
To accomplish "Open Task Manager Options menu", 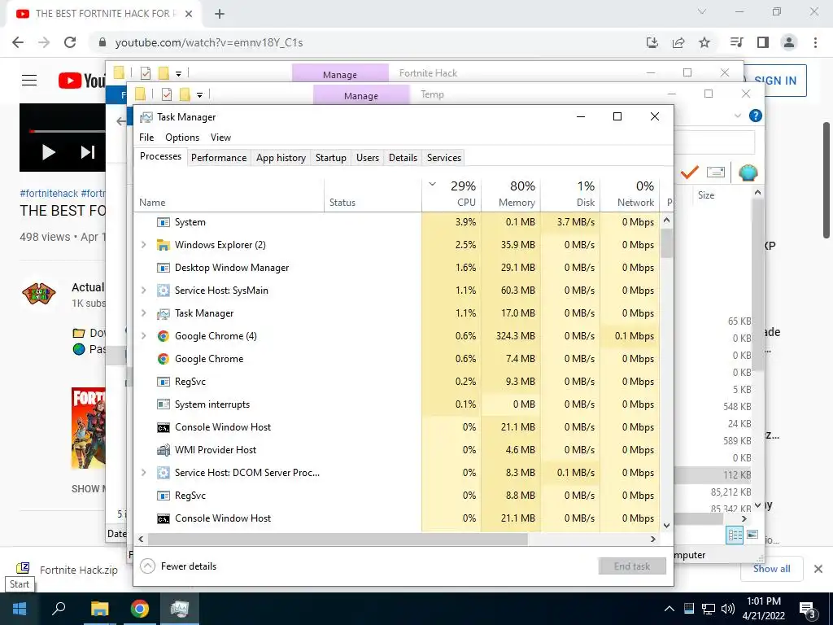I will 182,137.
